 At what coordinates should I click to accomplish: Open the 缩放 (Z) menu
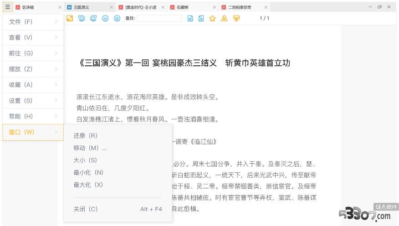(33, 69)
